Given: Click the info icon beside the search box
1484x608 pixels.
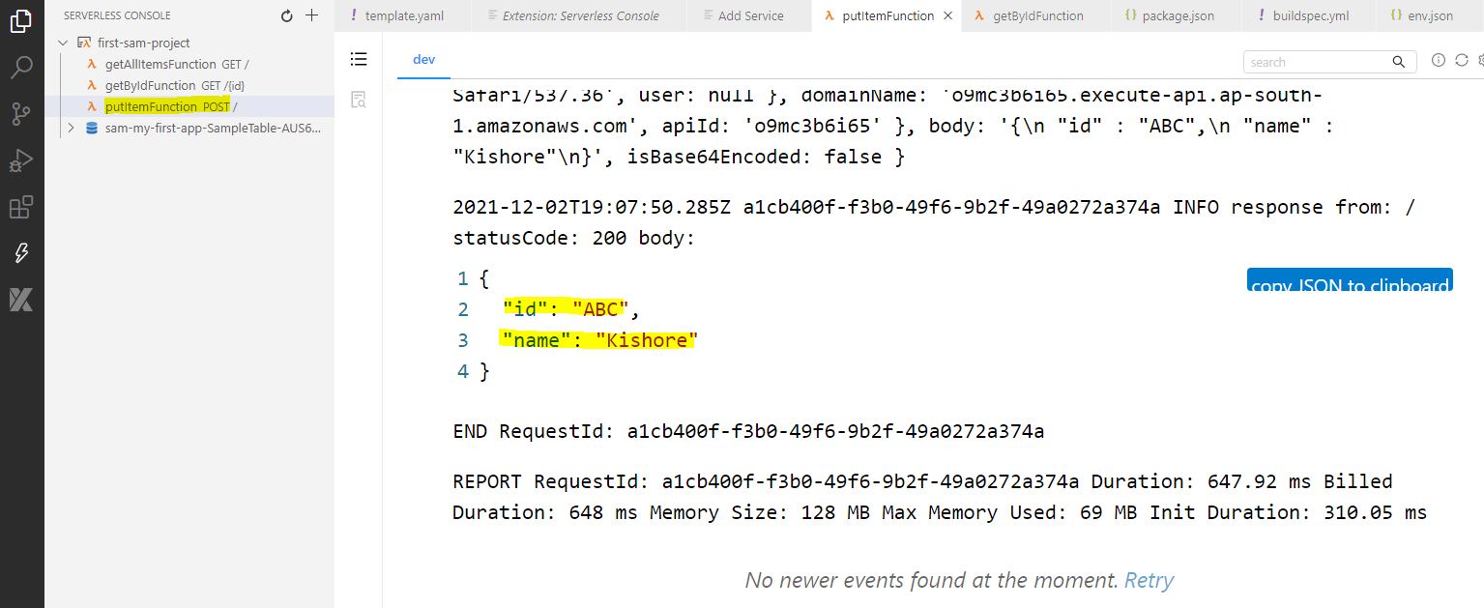Looking at the screenshot, I should 1438,61.
